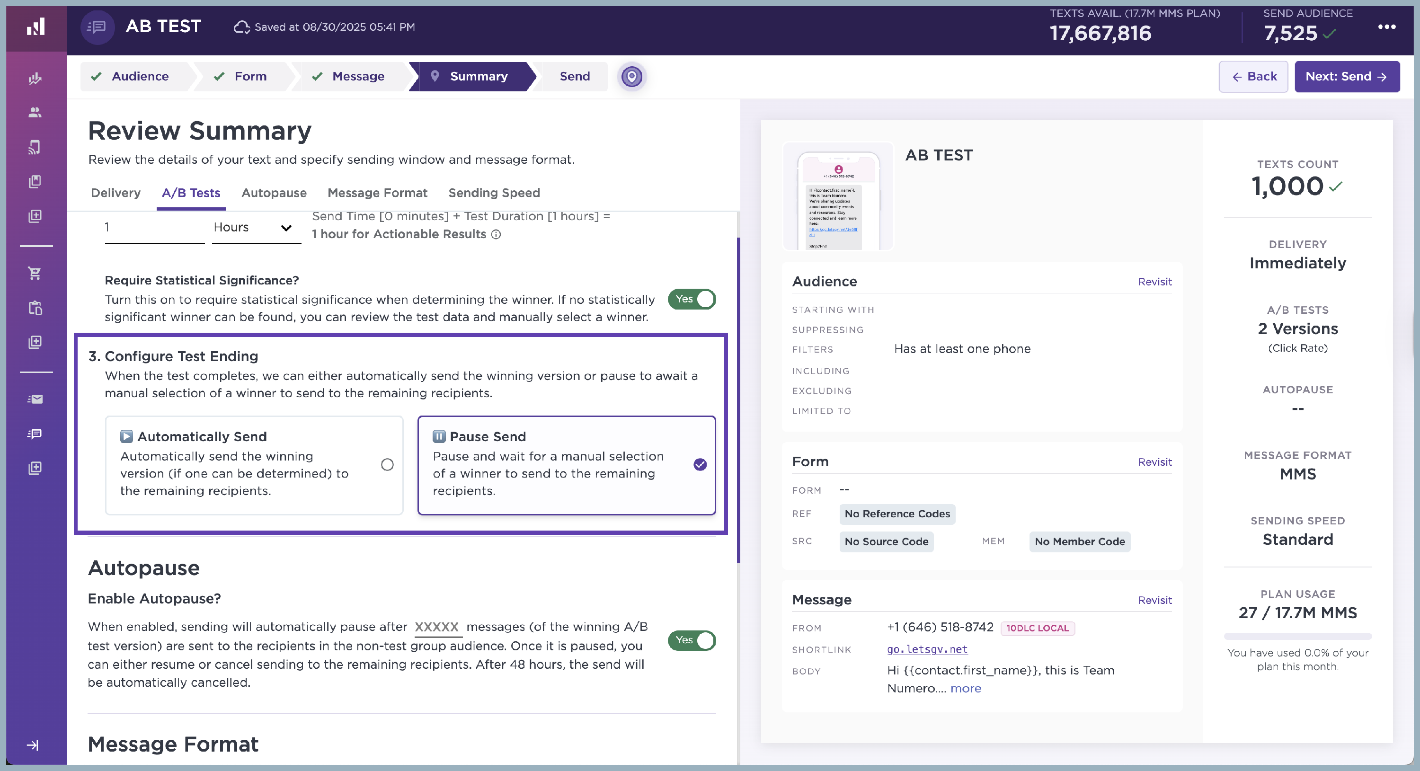
Task: Toggle the Enable Autopause switch
Action: (x=691, y=640)
